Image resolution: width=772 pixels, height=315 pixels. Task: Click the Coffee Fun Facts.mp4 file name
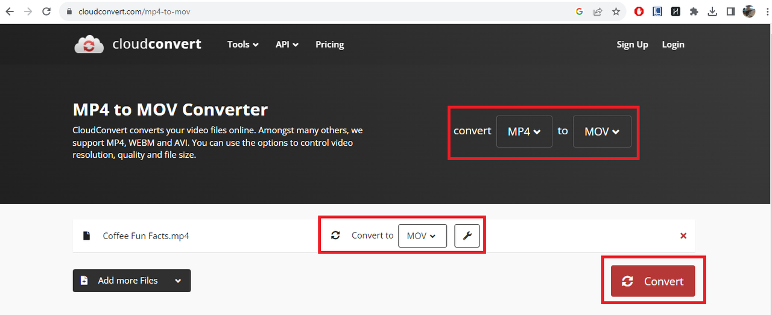[x=146, y=236]
